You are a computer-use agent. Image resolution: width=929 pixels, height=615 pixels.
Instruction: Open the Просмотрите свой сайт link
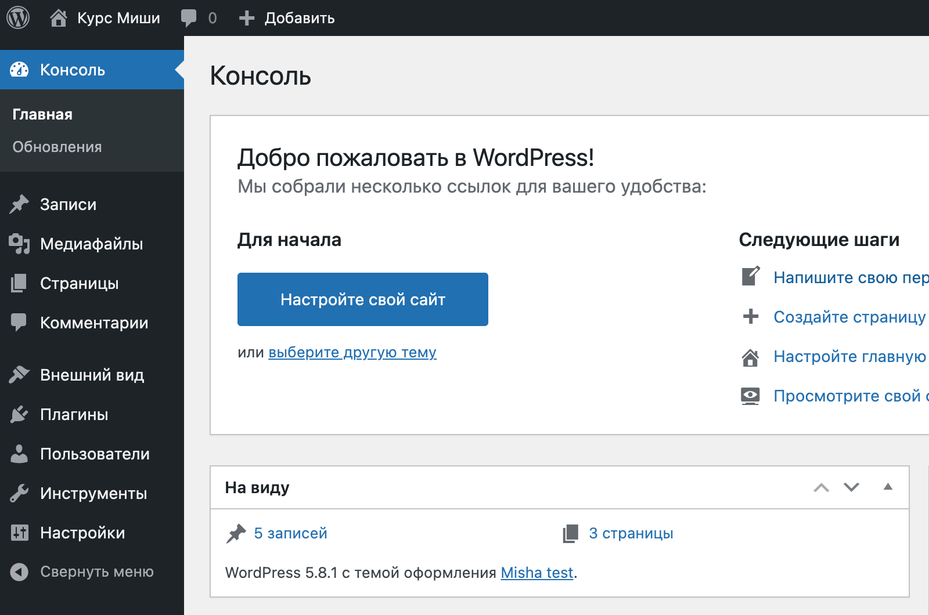coord(851,396)
